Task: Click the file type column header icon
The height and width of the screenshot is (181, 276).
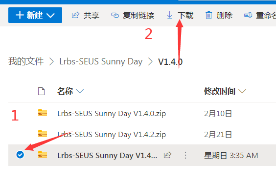Action: (x=42, y=91)
